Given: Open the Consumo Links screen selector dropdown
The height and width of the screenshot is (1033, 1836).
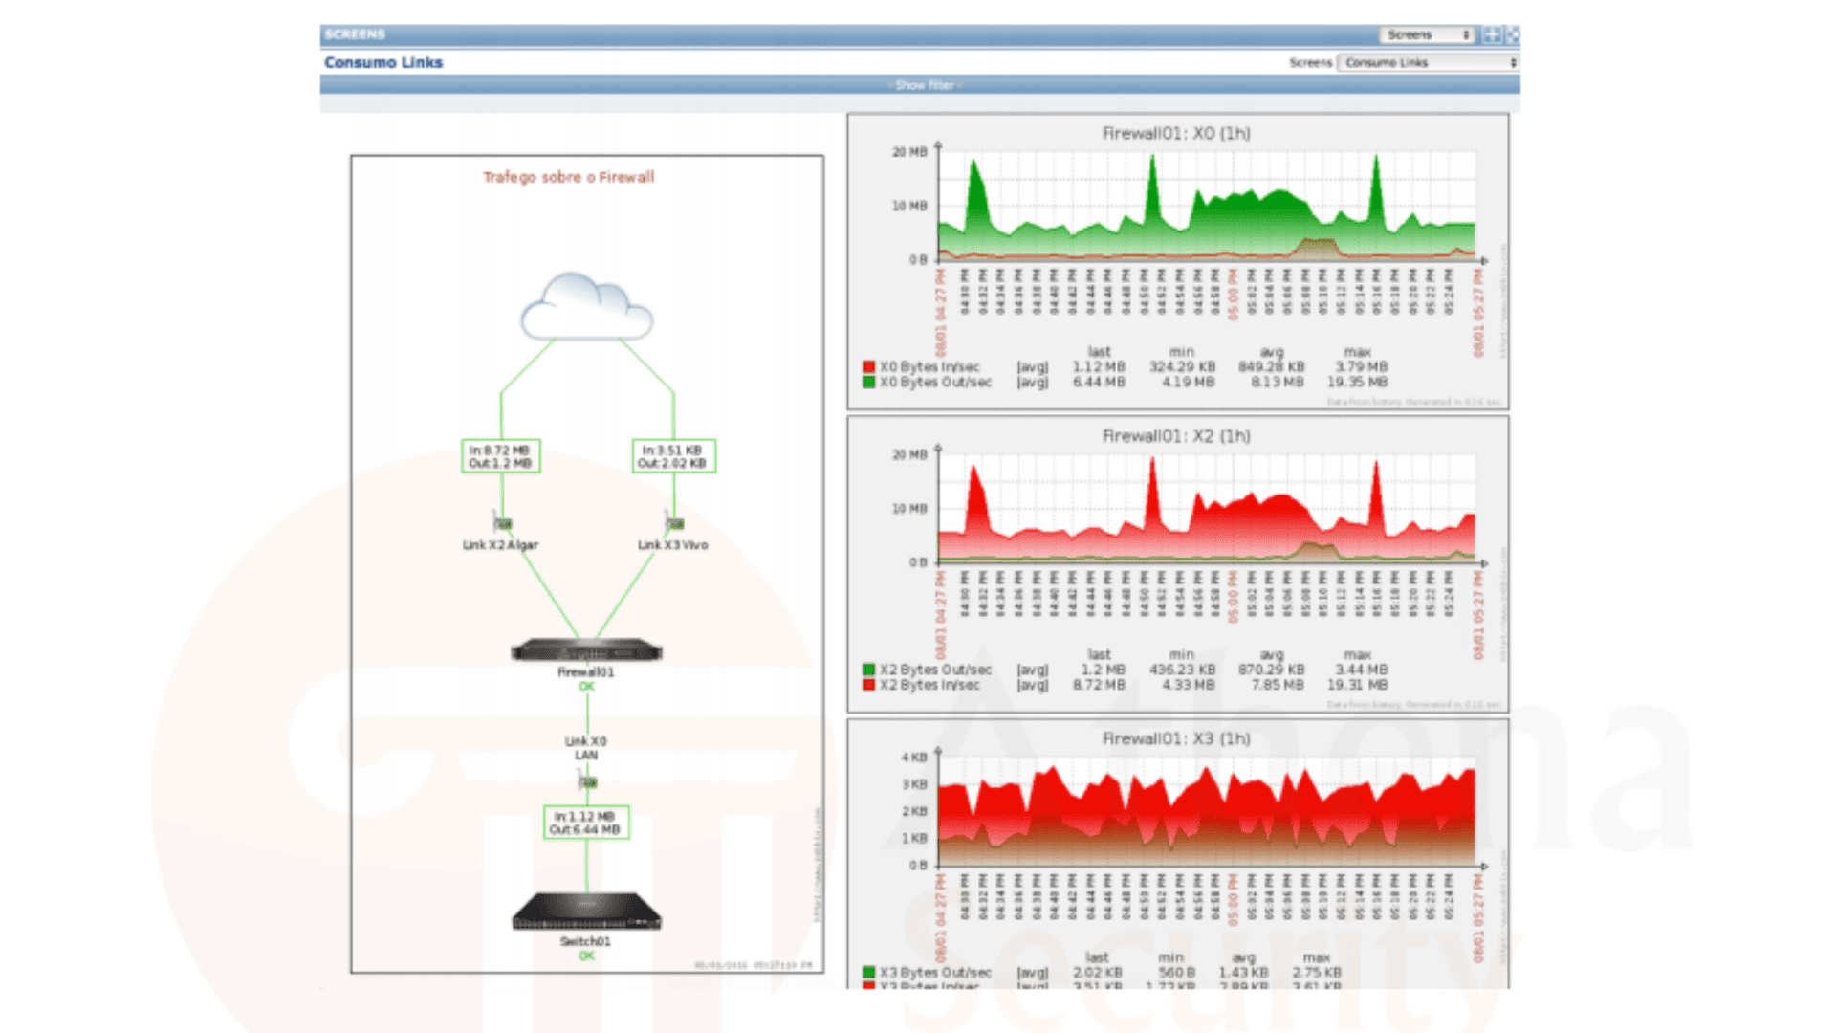Looking at the screenshot, I should click(1428, 62).
